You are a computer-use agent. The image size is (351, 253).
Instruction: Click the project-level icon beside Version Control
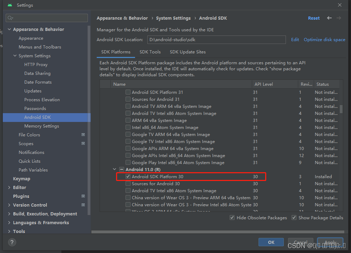83,205
